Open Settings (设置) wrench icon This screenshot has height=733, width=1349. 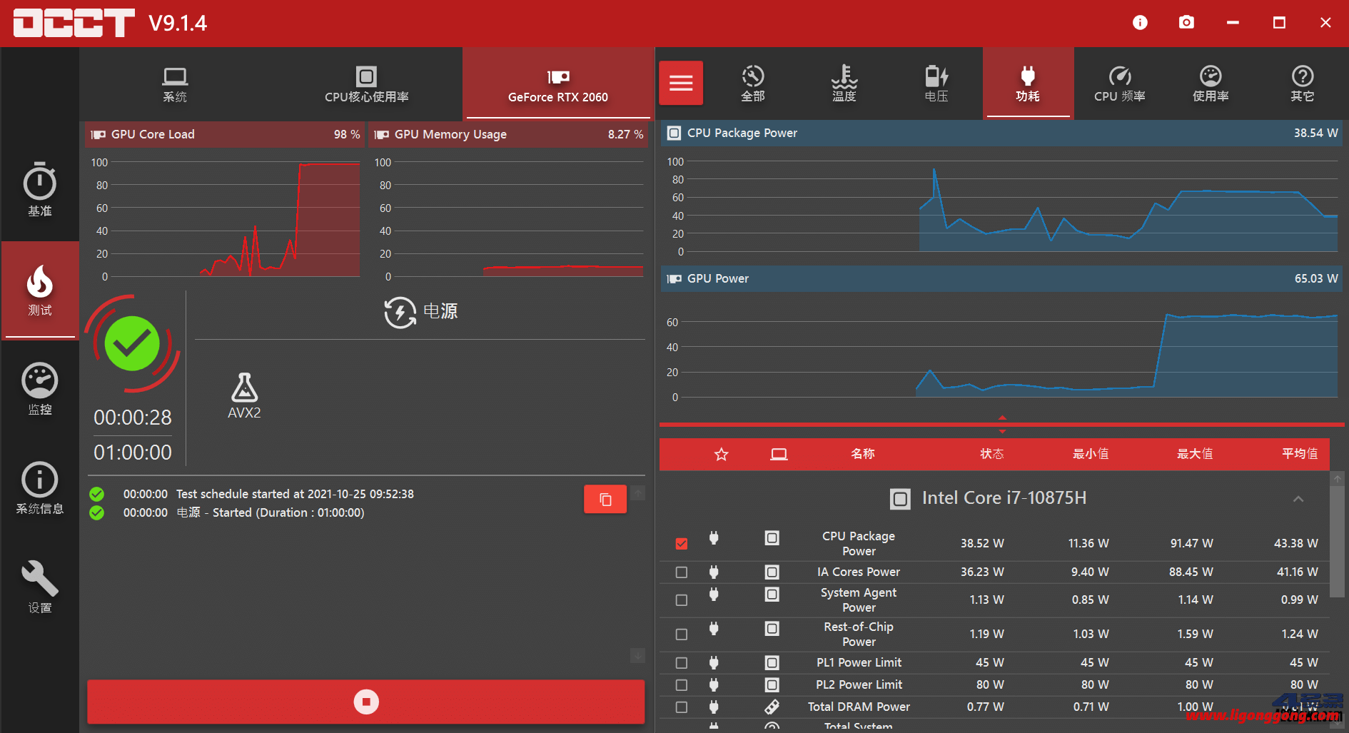(40, 587)
